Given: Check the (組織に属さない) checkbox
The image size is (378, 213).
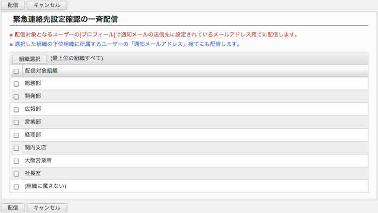Looking at the screenshot, I should click(x=16, y=187).
